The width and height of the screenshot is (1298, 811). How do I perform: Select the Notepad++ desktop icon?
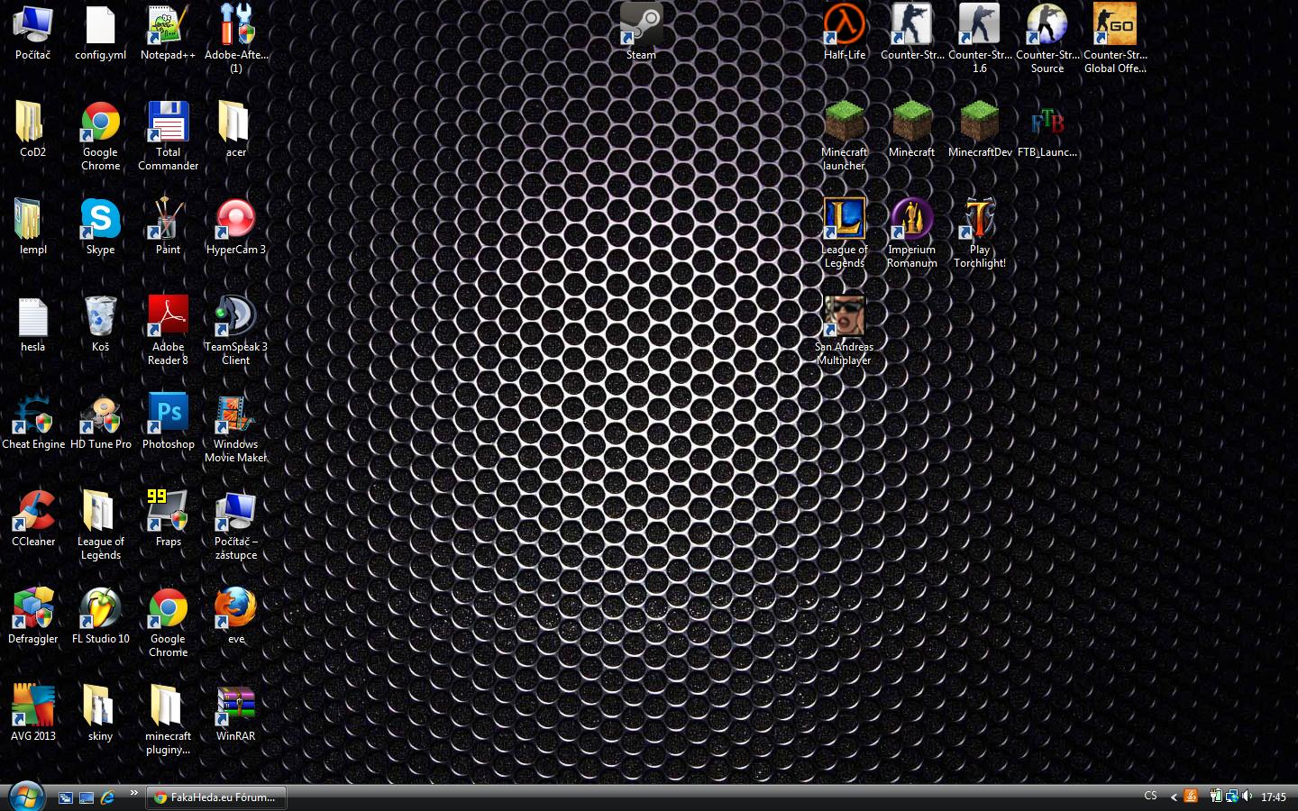pyautogui.click(x=168, y=32)
